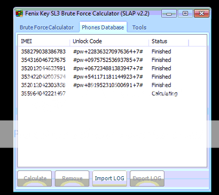
Task: Switch to the Brute Force Calculator tab
Action: 46,27
